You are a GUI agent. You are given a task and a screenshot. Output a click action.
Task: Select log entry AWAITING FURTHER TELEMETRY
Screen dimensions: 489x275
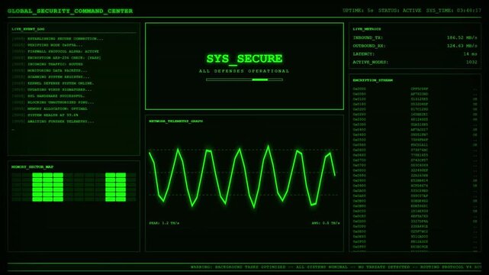tap(53, 121)
